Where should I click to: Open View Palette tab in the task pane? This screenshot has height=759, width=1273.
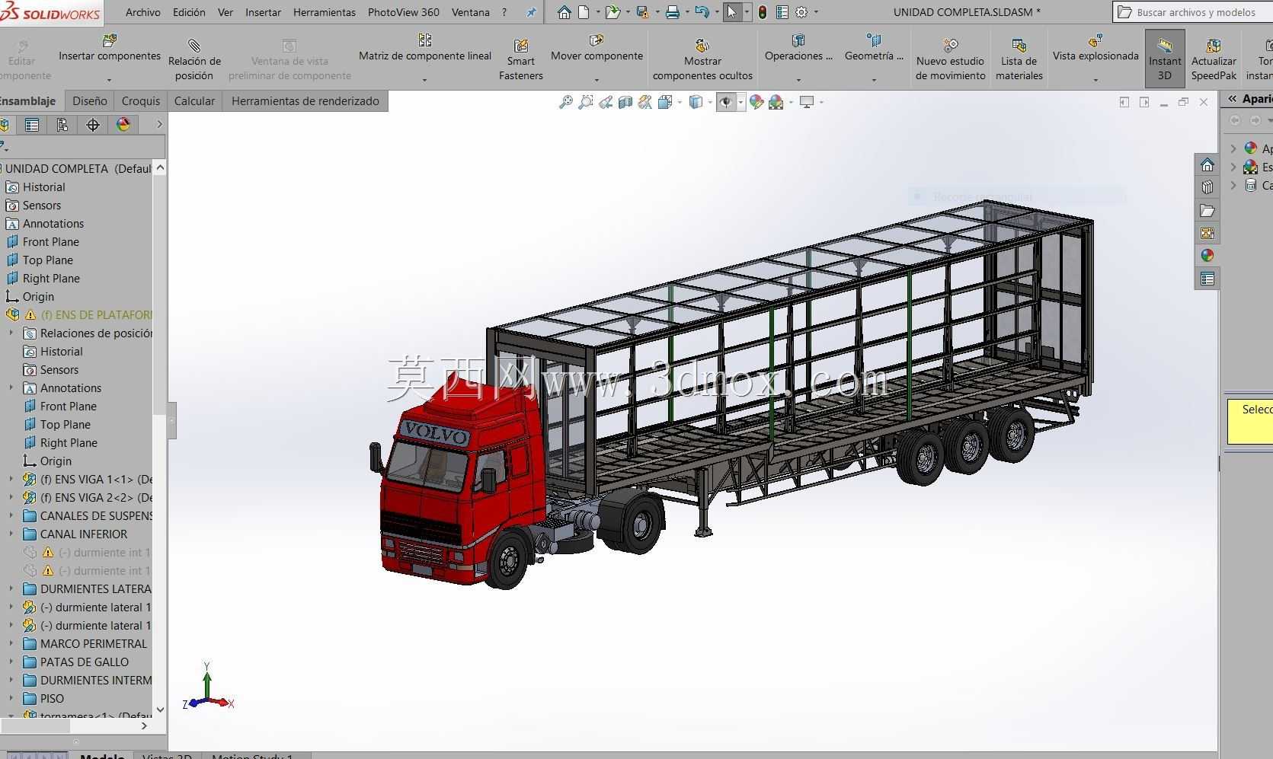point(1207,233)
